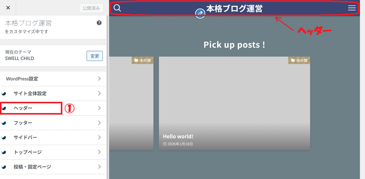Image resolution: width=365 pixels, height=179 pixels.
Task: Click the search magnifier icon in header
Action: click(117, 8)
